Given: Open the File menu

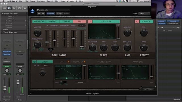Looking at the screenshot, I should click(x=21, y=1).
